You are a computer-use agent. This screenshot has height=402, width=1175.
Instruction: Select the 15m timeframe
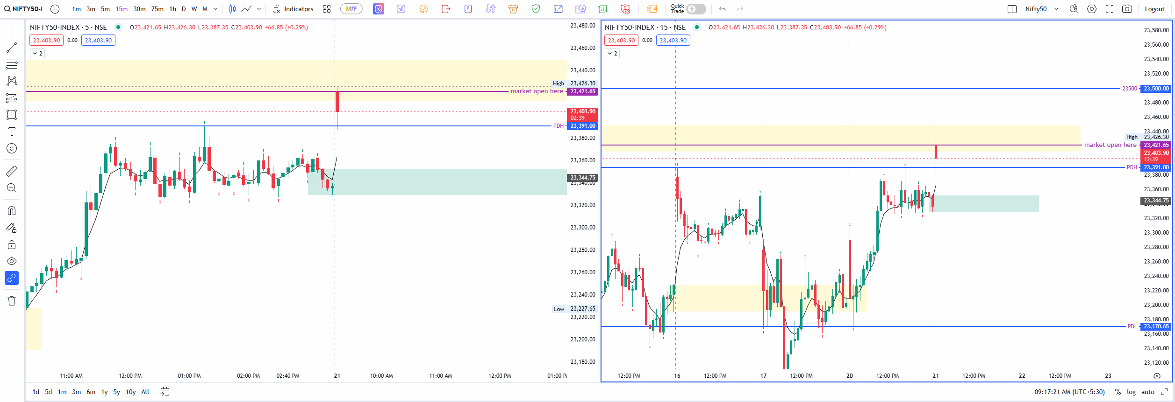click(122, 9)
